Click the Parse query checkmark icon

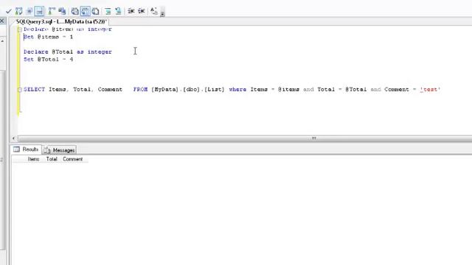(x=8, y=11)
